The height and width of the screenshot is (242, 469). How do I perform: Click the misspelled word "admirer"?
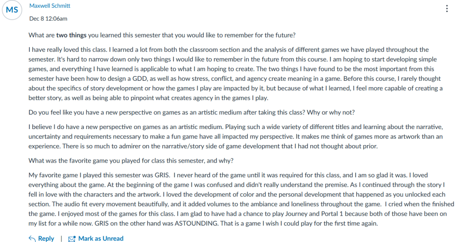162,146
